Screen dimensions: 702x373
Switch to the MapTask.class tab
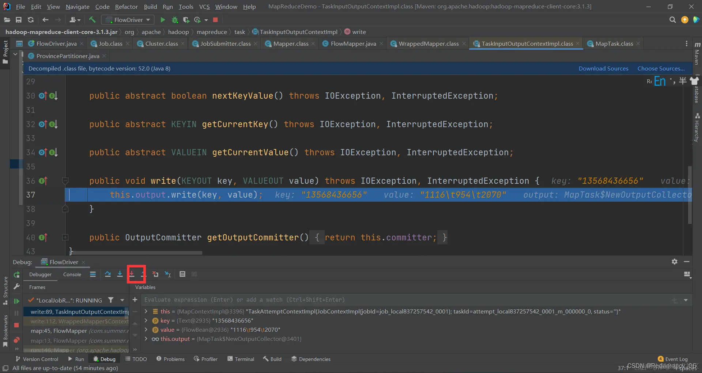pyautogui.click(x=614, y=43)
